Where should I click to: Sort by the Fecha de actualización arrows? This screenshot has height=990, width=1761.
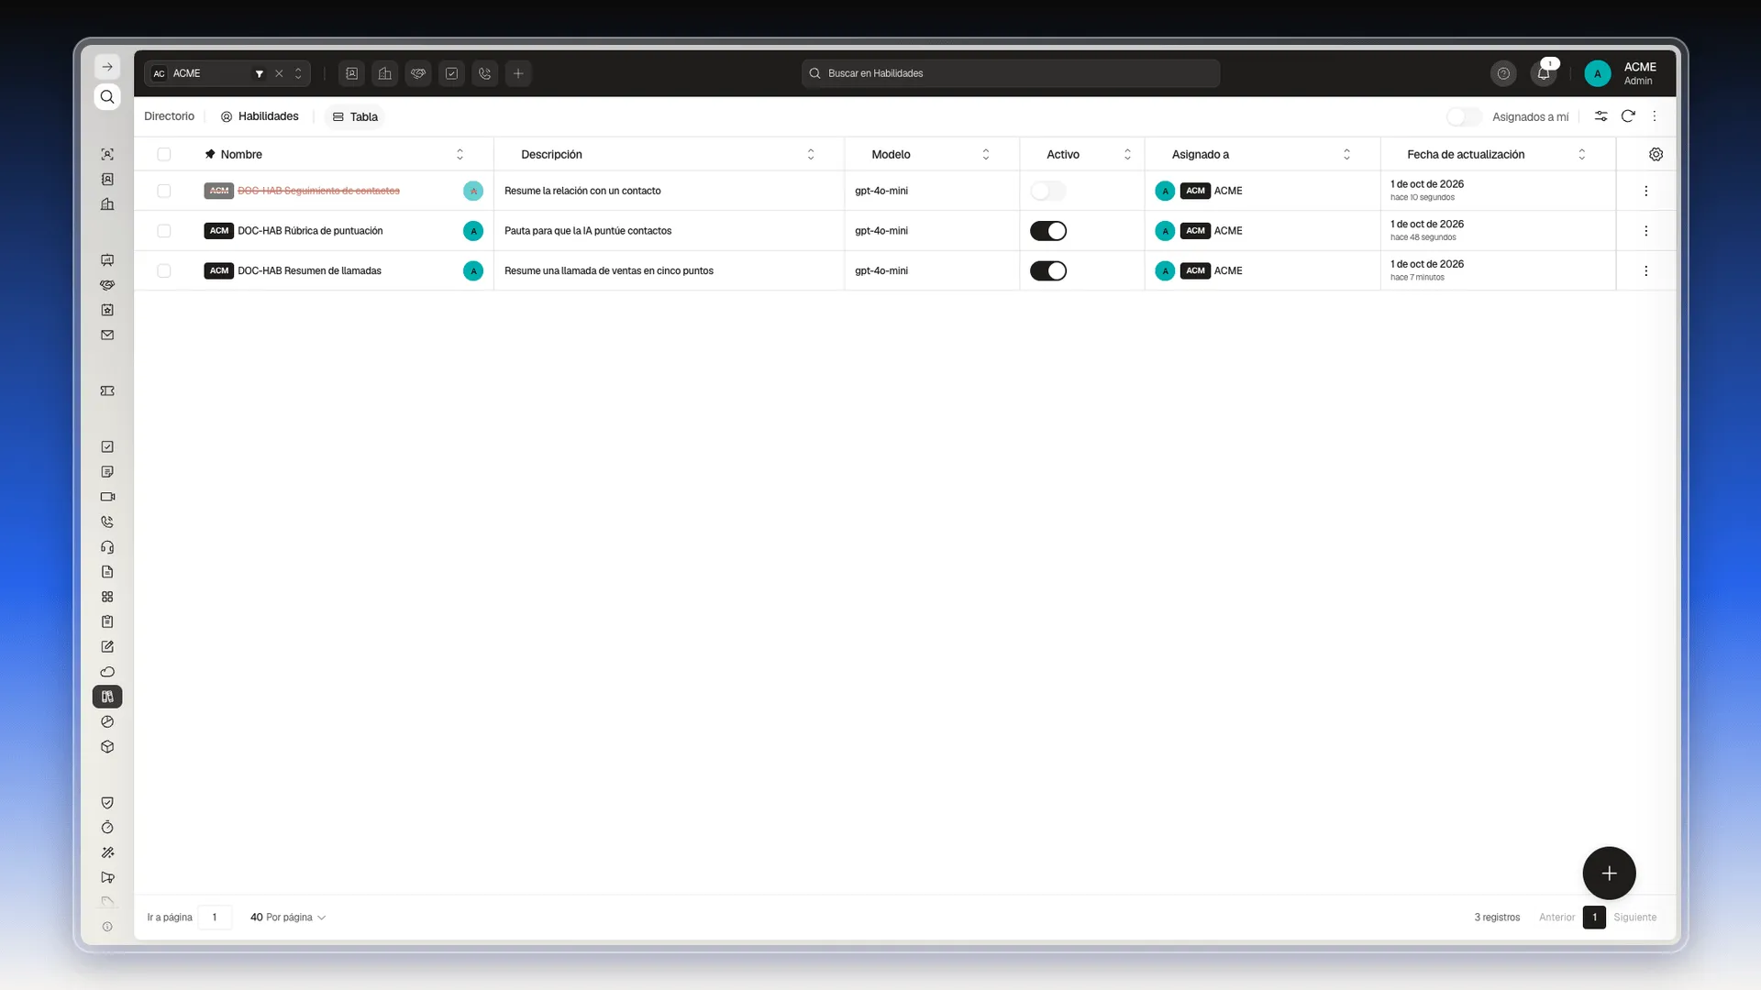pos(1581,154)
